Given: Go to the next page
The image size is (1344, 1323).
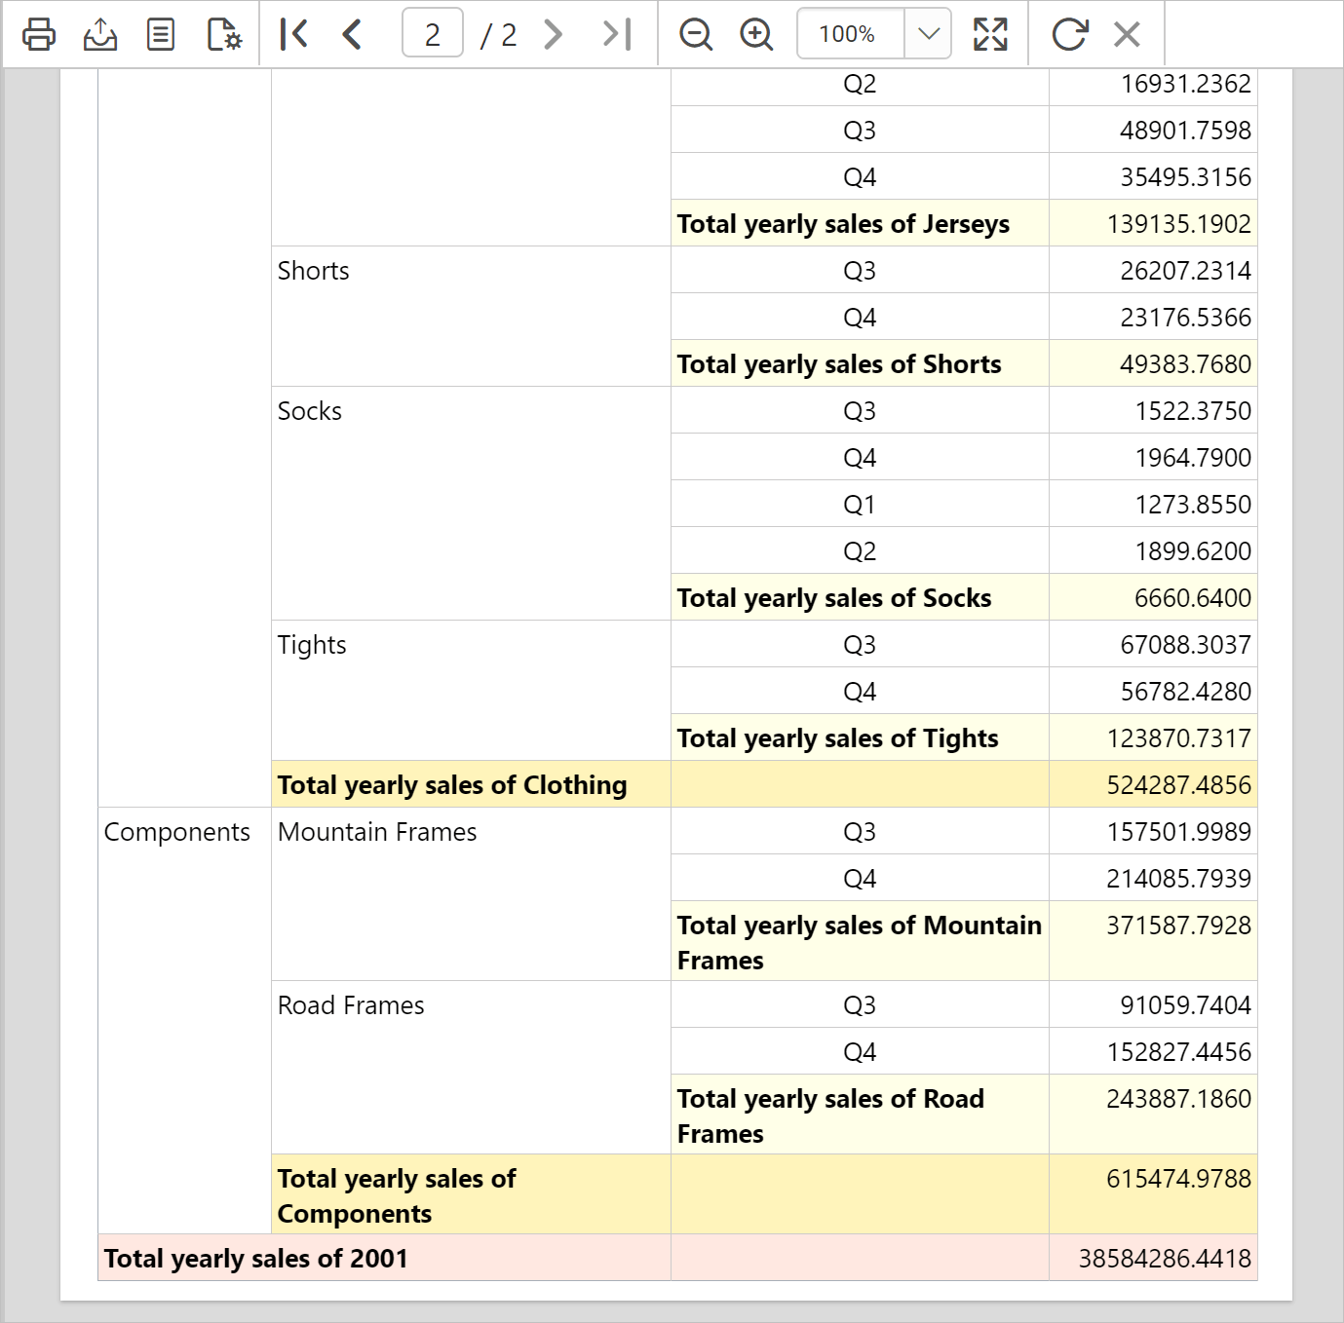Looking at the screenshot, I should [553, 34].
